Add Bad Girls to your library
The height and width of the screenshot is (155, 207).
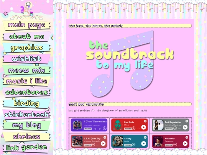pyautogui.click(x=134, y=128)
